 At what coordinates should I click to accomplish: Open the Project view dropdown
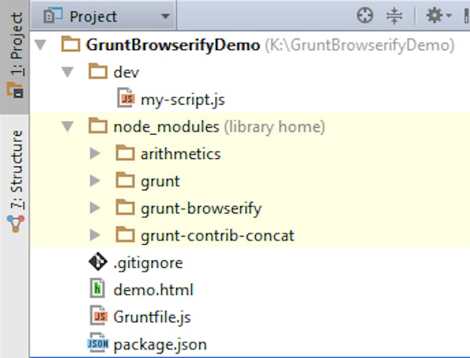coord(103,16)
